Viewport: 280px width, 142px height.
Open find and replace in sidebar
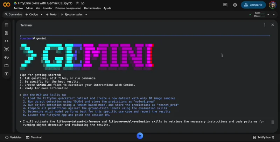point(6,33)
